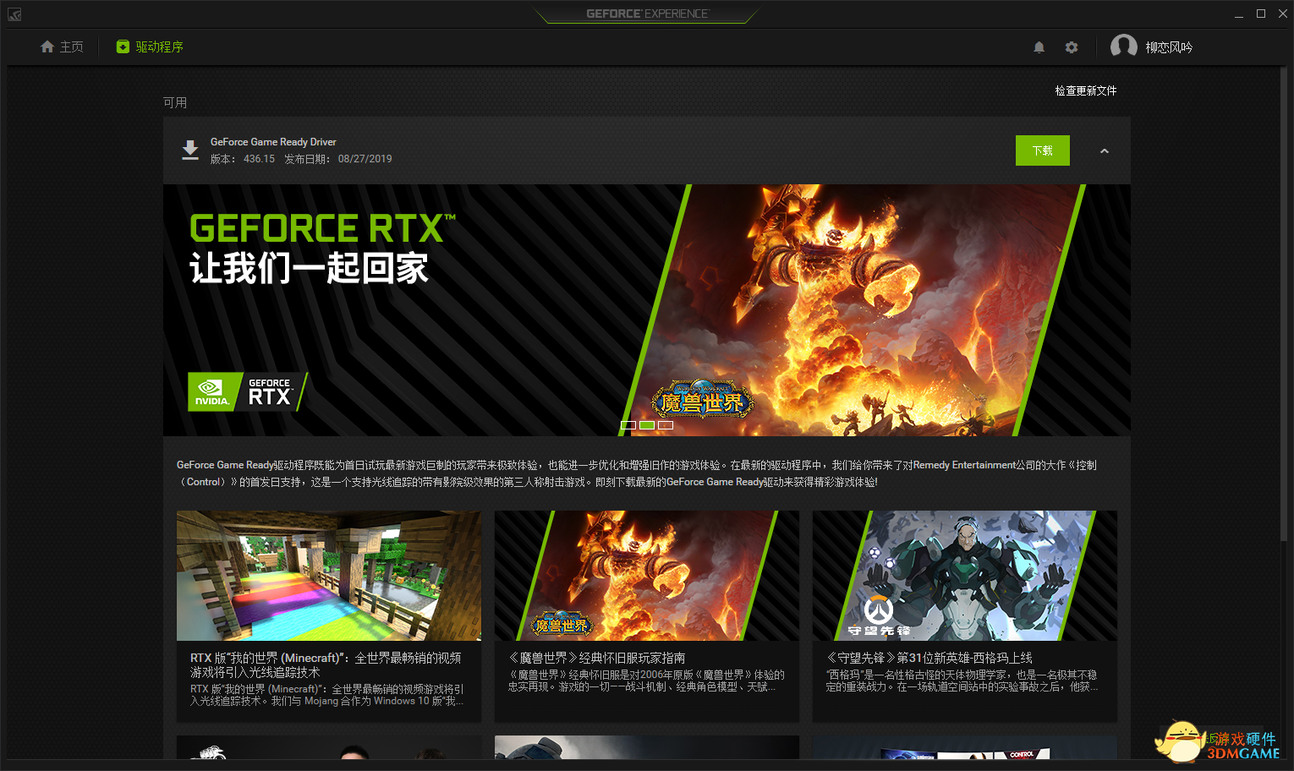
Task: Click the 魔兽世界 logo in banner
Action: click(702, 401)
